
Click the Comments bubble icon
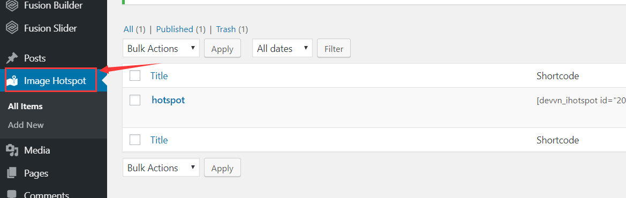[x=12, y=194]
